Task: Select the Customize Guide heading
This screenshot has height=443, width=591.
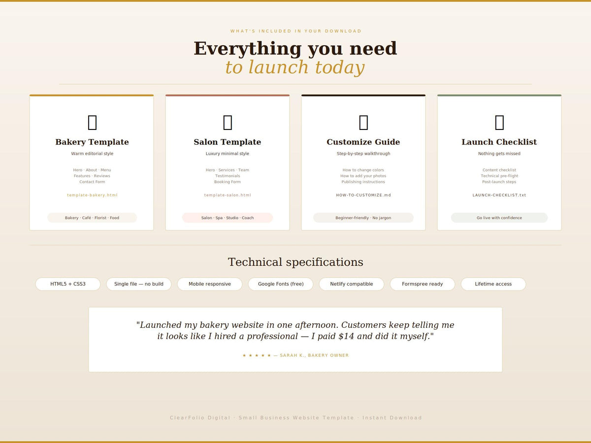Action: [x=363, y=142]
